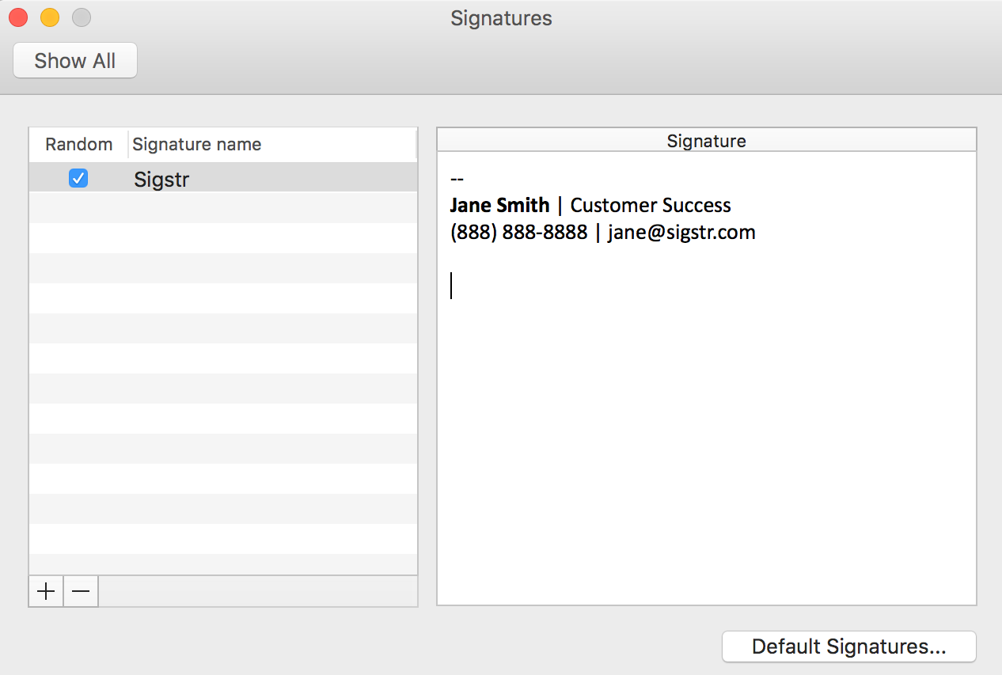Click Customer Success title text

[651, 206]
